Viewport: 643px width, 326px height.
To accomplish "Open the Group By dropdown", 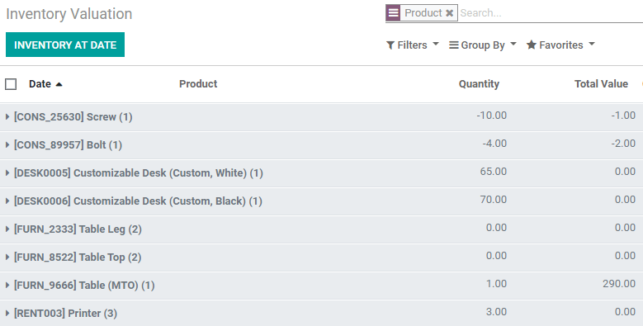I will [483, 45].
